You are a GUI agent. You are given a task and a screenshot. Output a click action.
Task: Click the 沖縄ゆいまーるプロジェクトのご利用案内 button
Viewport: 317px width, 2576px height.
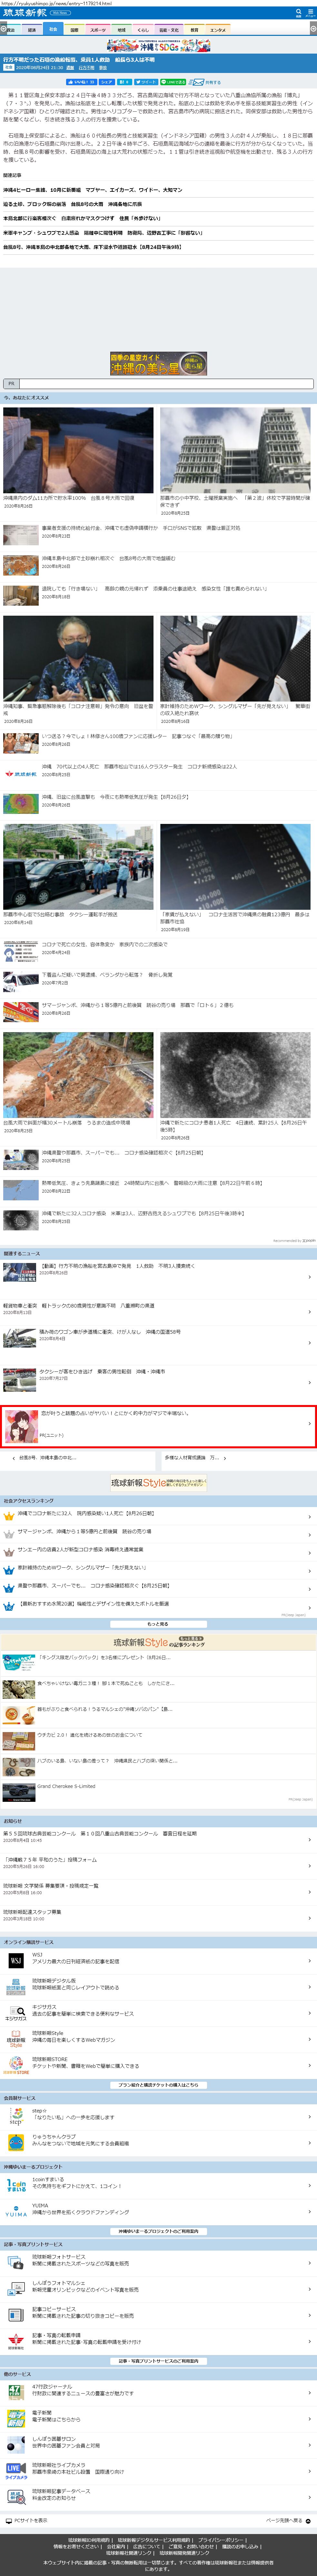pos(158,2231)
